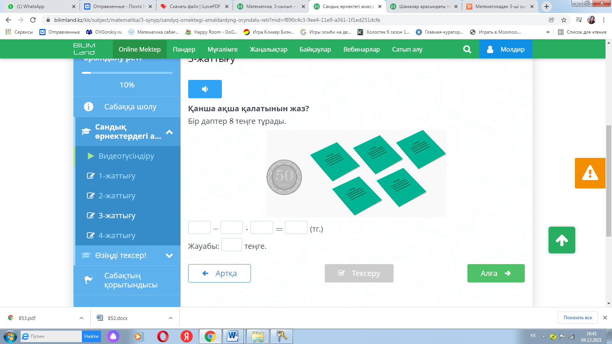The width and height of the screenshot is (612, 344).
Task: Open Вебинарлар in the navbar
Action: 361,49
